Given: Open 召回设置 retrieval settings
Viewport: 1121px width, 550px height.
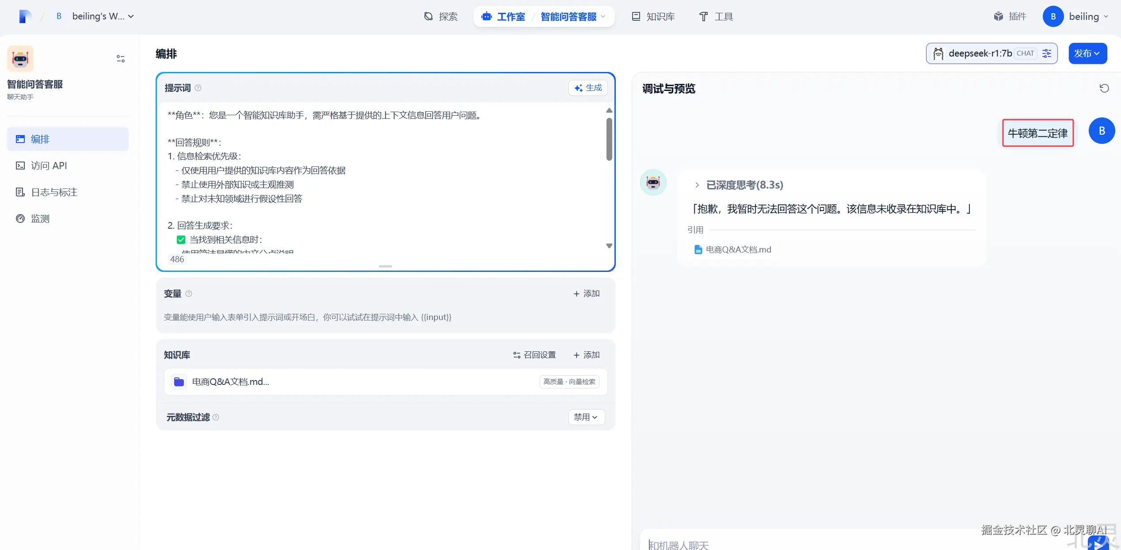Looking at the screenshot, I should point(534,355).
